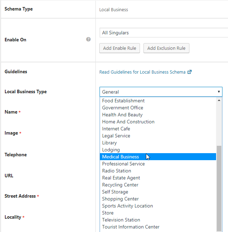Click the help icon beside Enable On
This screenshot has height=232, width=228.
click(x=88, y=39)
